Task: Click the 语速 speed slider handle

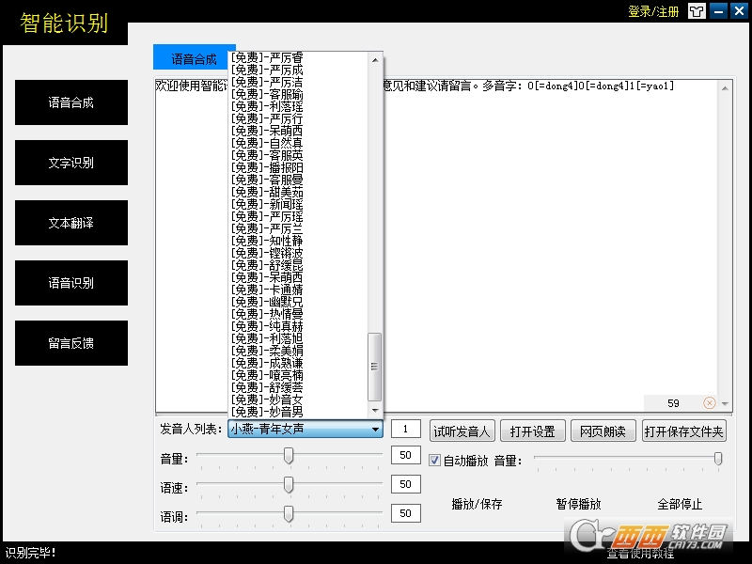Action: point(289,485)
